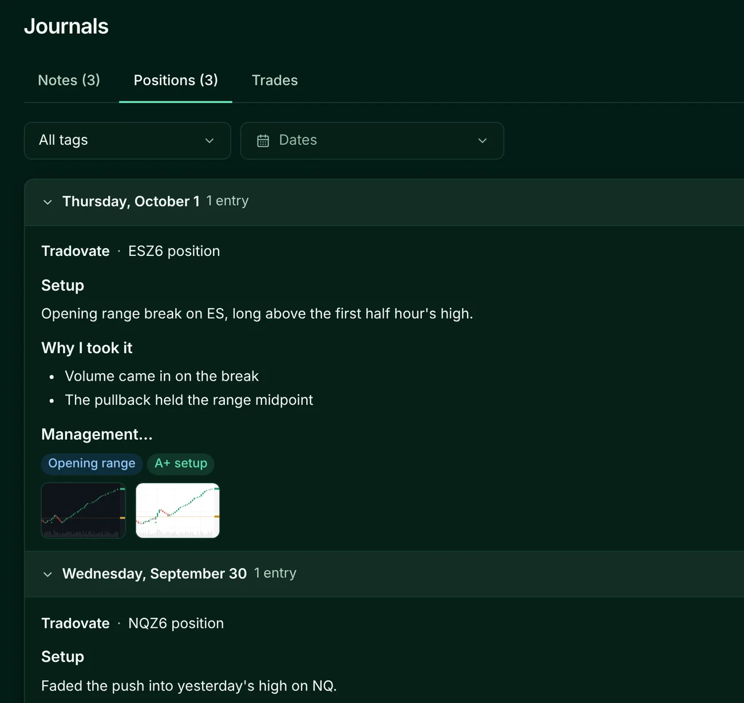Click the Tradovate NQZ6 position title
744x703 pixels.
132,623
